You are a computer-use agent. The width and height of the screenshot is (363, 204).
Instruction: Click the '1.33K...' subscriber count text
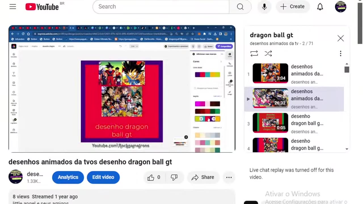pos(34,181)
